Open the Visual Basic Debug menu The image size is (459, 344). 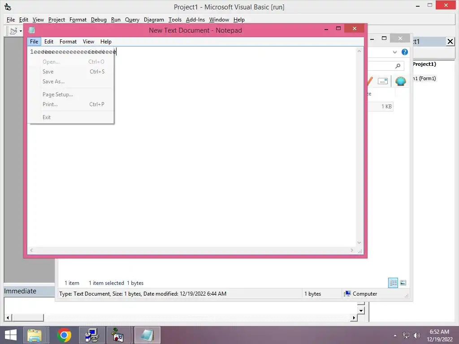(99, 20)
